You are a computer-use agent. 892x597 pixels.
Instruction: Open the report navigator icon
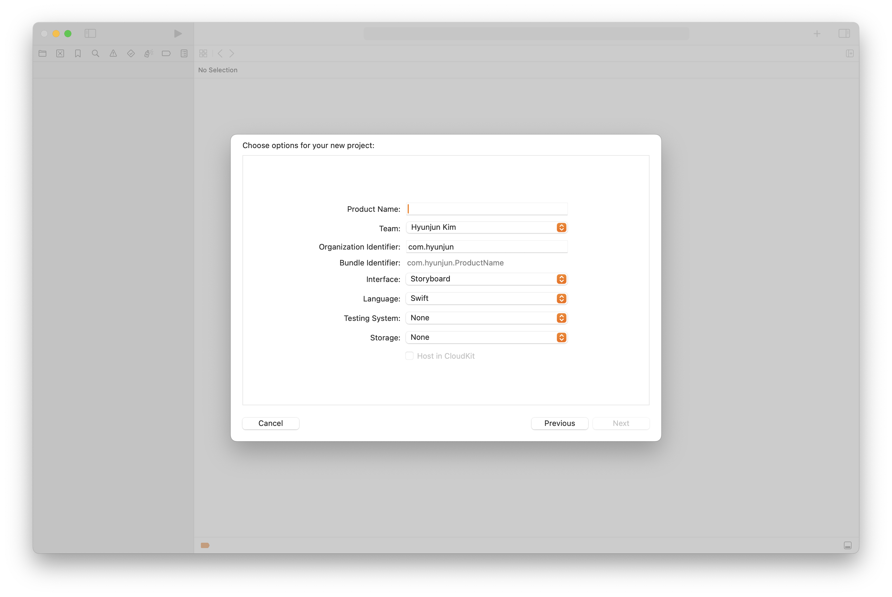(x=184, y=53)
